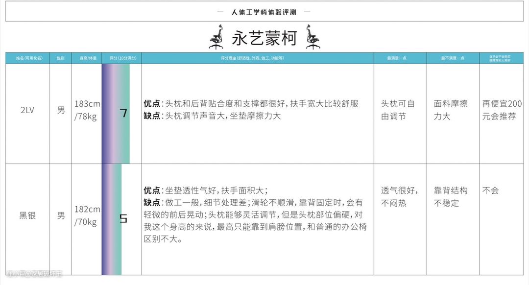Screen dimensions: 529x285
Task: Select the 评分理由 column header
Action: [x=258, y=58]
